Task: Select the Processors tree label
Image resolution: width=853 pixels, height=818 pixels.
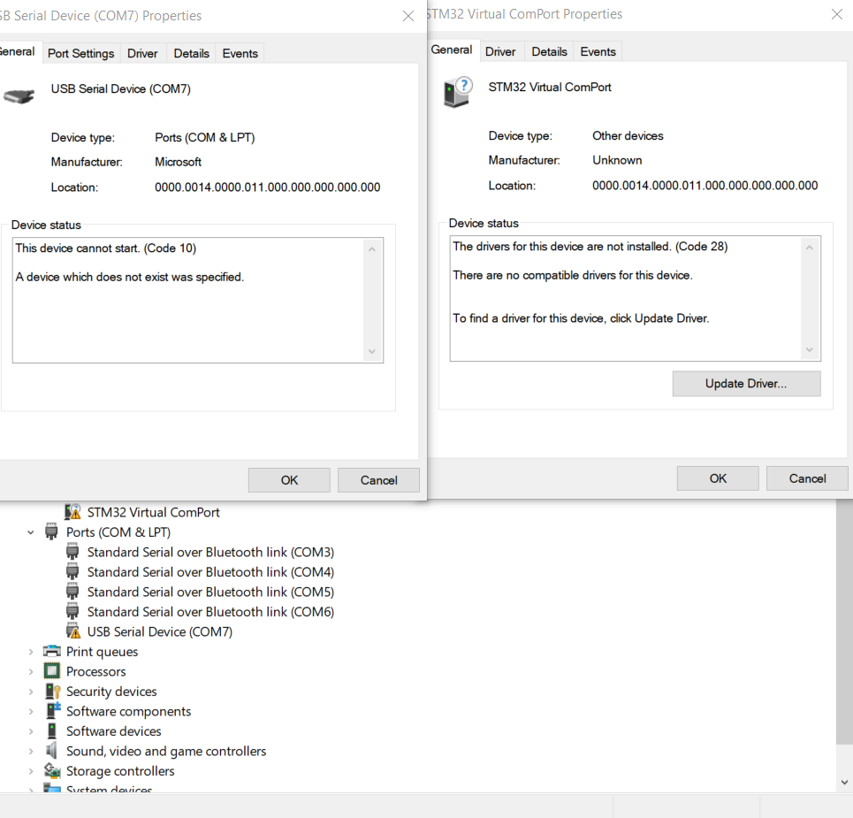Action: click(95, 671)
